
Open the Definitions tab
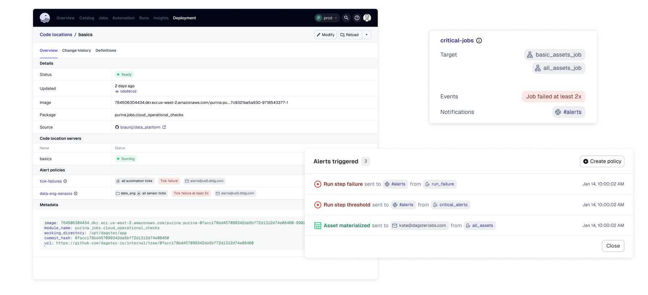click(106, 50)
